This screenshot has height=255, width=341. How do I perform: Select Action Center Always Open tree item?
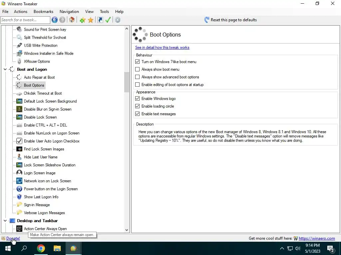(45, 229)
